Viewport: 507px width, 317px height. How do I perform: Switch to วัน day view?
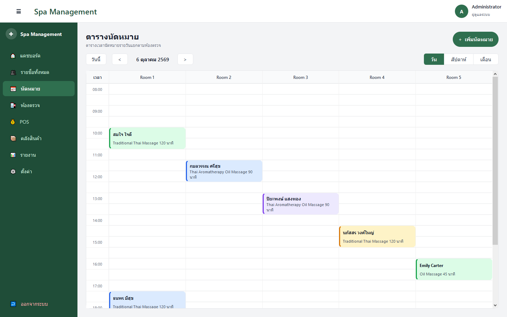click(x=434, y=59)
